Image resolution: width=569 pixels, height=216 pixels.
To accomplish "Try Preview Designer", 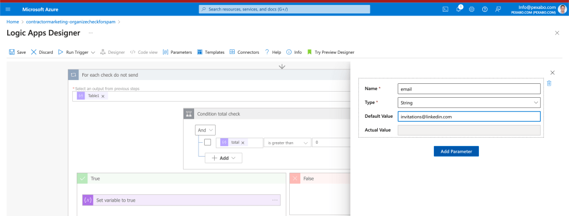I will pos(330,52).
